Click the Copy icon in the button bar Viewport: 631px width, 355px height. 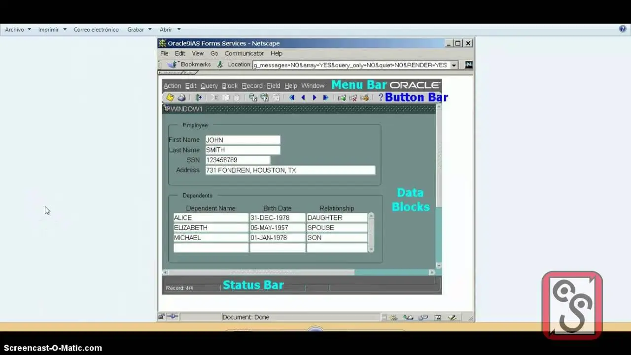point(226,98)
